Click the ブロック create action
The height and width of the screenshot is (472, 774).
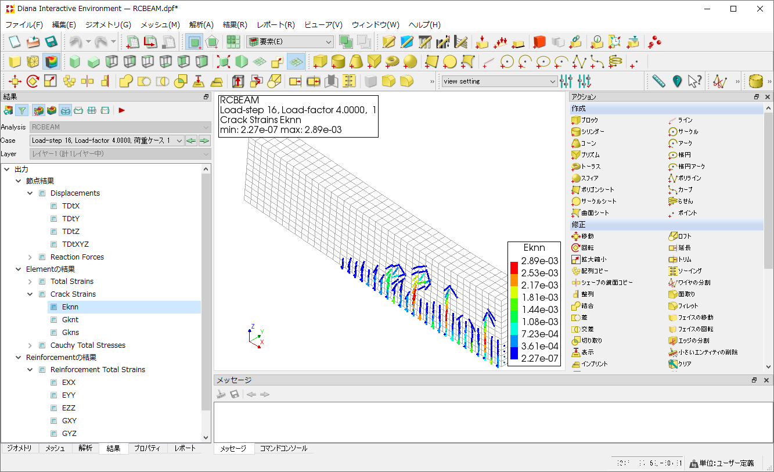[589, 120]
